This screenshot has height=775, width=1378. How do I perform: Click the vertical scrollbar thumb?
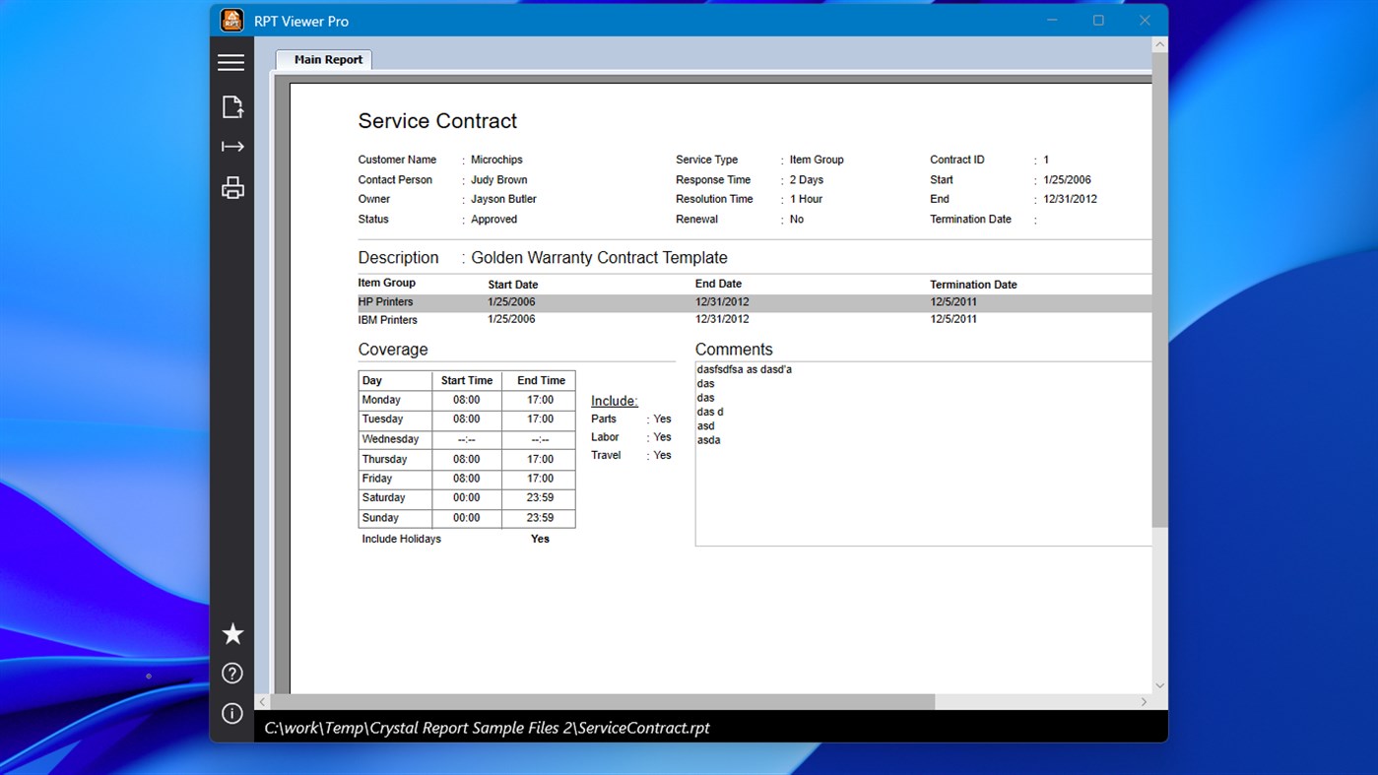point(1159,290)
